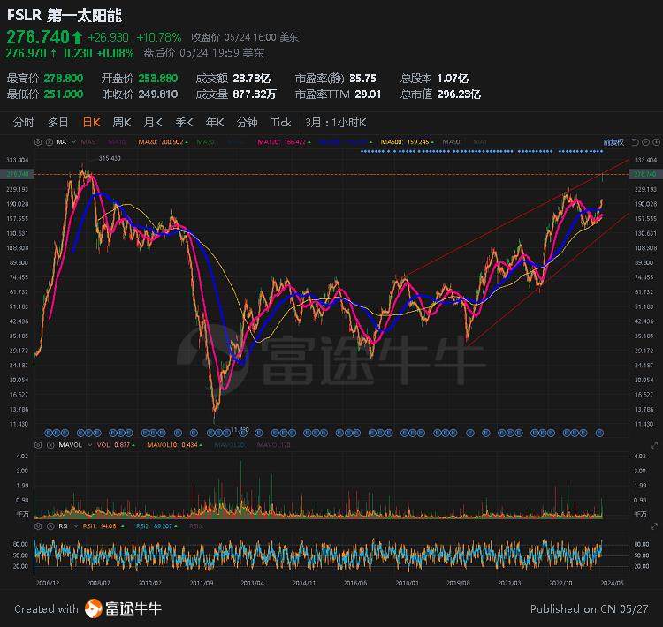Screen dimensions: 663x627
Task: Click the 最高价 278.800 value
Action: pyautogui.click(x=64, y=79)
